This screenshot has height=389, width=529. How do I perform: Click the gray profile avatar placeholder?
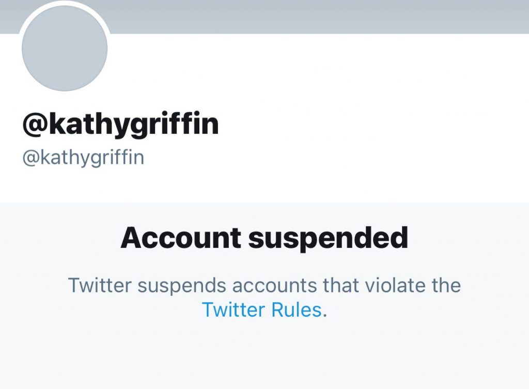65,50
